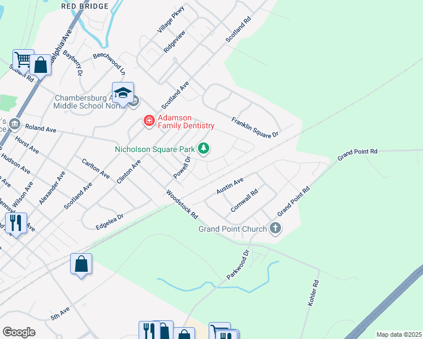Click the Grand Point Church cross icon
Image resolution: width=423 pixels, height=339 pixels.
click(x=275, y=228)
